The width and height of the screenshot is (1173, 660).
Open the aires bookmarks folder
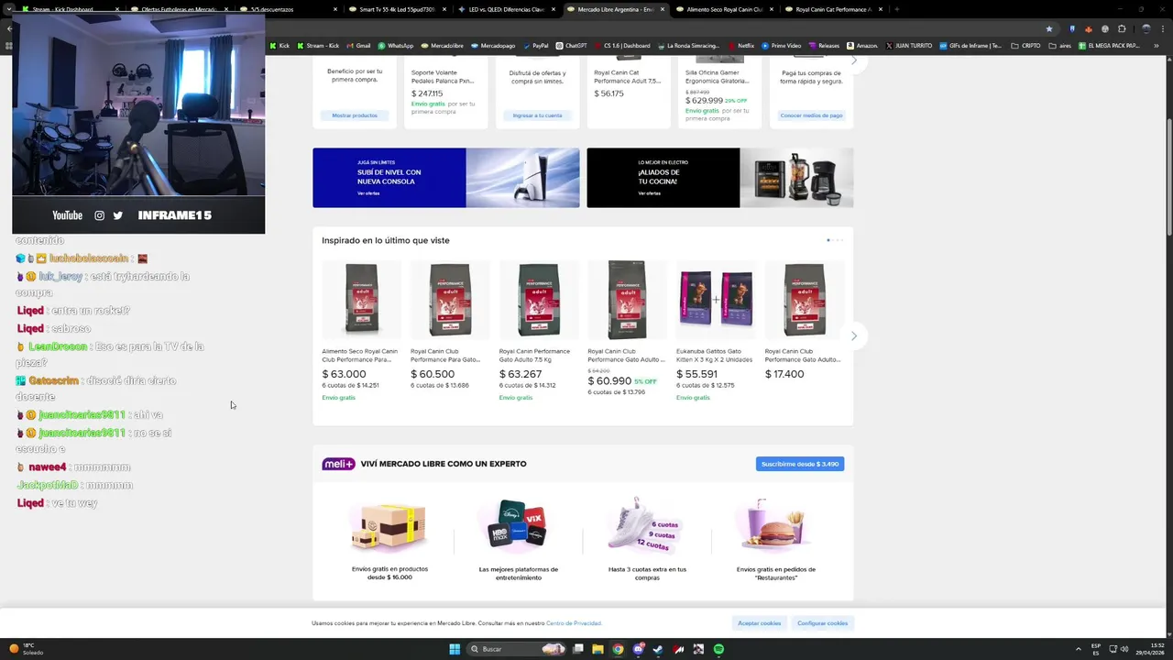1059,45
